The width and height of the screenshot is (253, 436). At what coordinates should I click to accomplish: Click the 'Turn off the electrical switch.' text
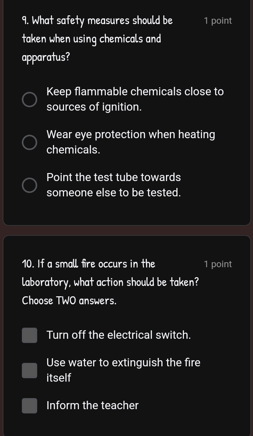tap(118, 335)
